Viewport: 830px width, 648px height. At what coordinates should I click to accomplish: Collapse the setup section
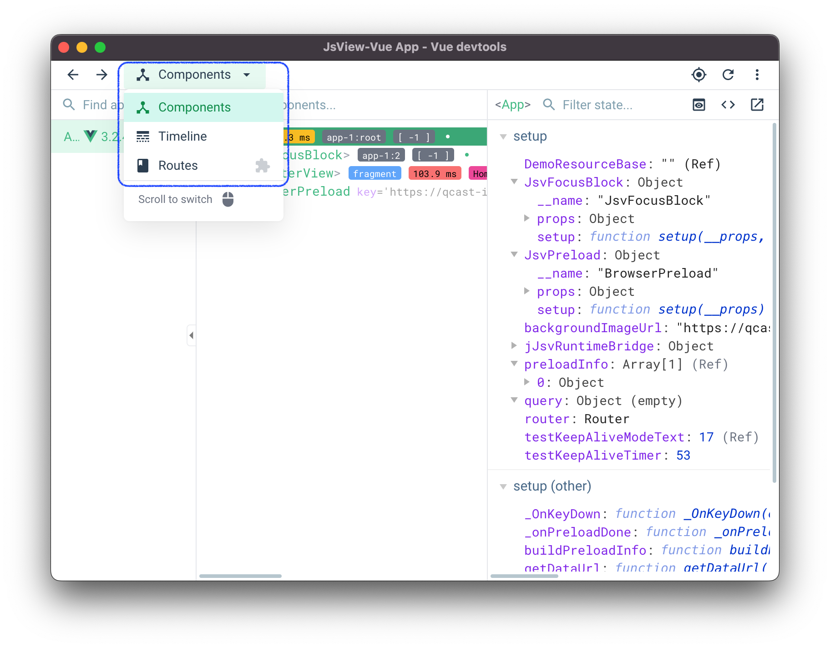(x=503, y=137)
